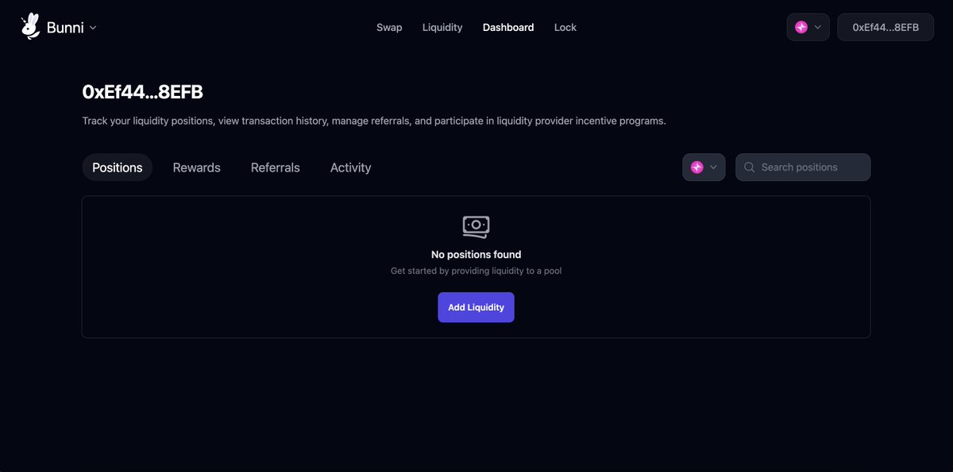Expand the header network selector chevron

tap(818, 26)
